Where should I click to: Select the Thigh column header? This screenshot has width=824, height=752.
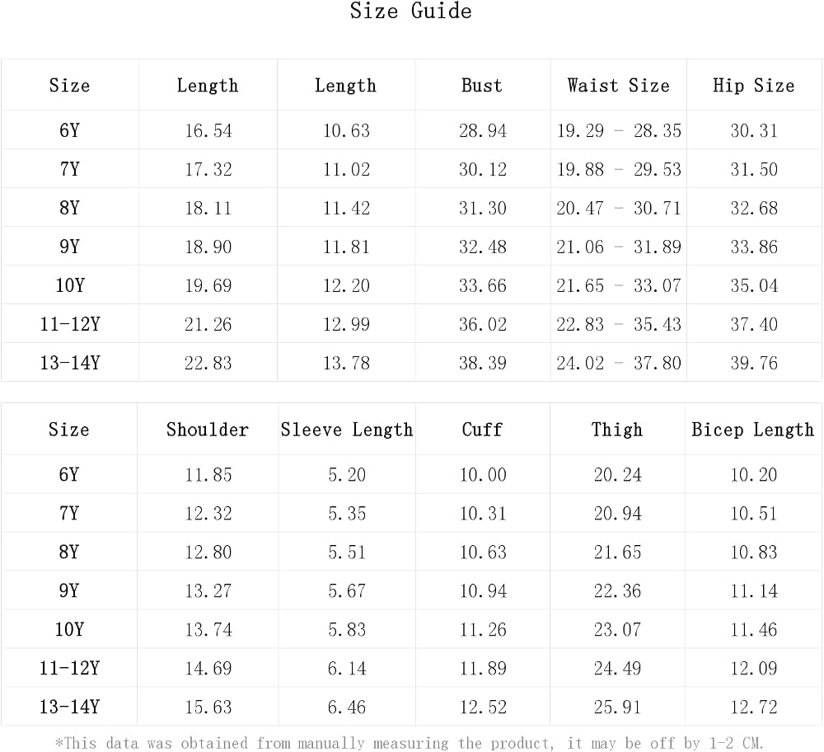(x=617, y=430)
